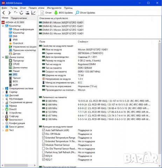162x168 pixels.
Task: Select the База от данни tree item
Action: [15, 127]
